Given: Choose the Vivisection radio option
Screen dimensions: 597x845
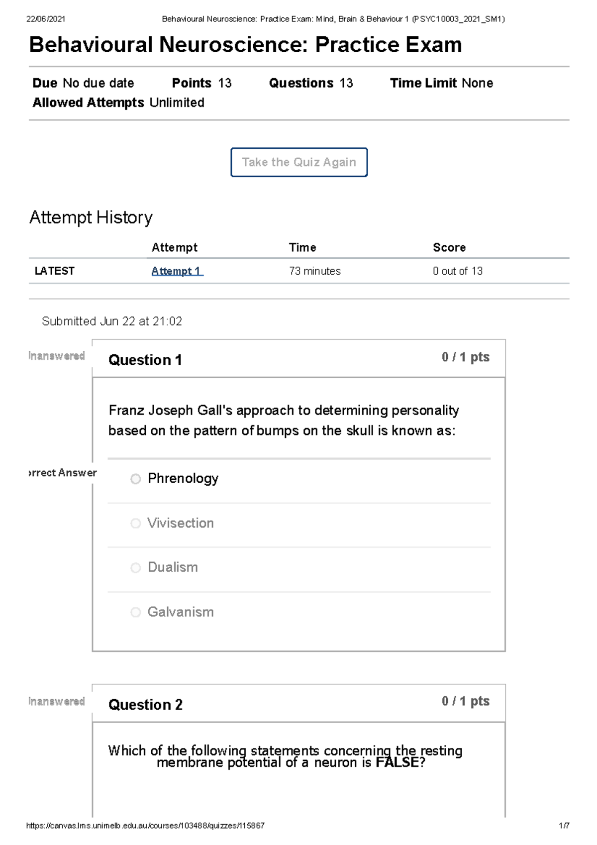Looking at the screenshot, I should pos(135,523).
